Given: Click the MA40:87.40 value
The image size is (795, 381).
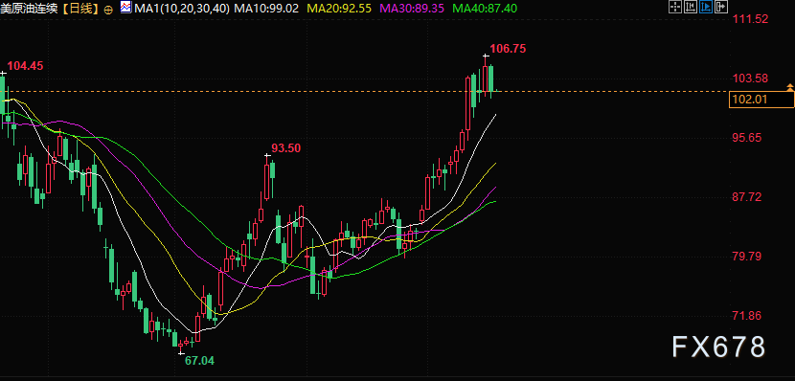Looking at the screenshot, I should pyautogui.click(x=485, y=9).
